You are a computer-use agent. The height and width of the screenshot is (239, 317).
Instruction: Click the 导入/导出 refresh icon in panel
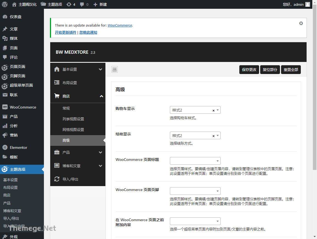57,179
